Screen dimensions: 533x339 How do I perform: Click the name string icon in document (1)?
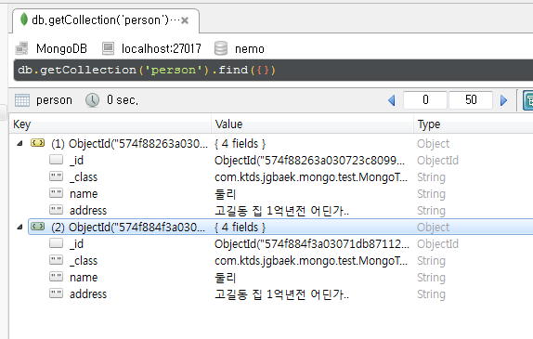(x=56, y=193)
